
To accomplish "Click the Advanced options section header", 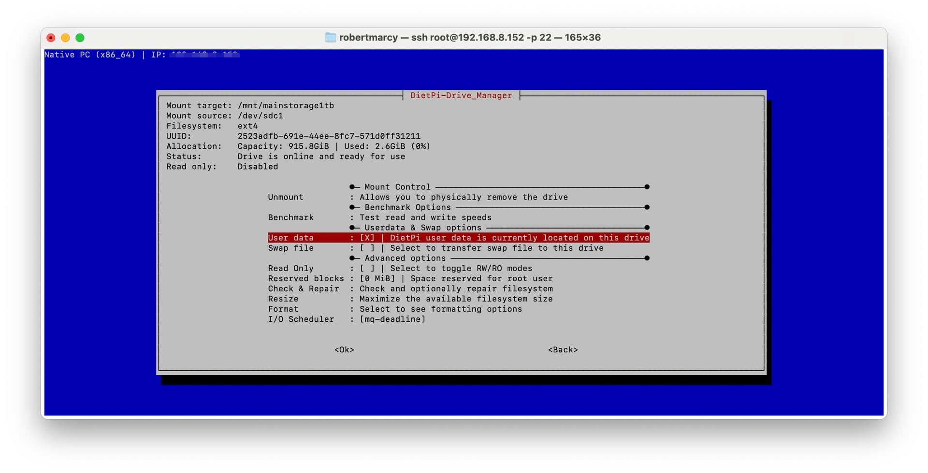I will (405, 258).
